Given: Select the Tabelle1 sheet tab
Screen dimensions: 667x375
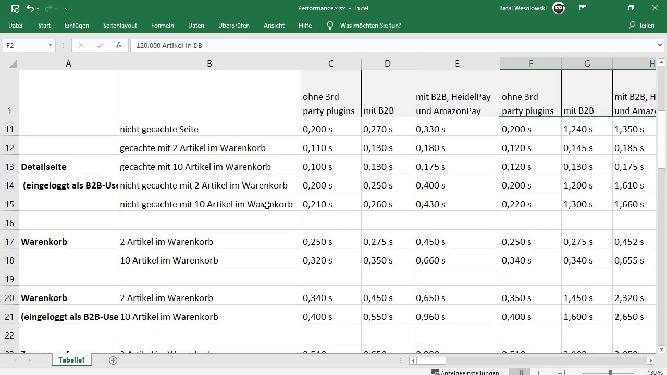Looking at the screenshot, I should pyautogui.click(x=71, y=360).
